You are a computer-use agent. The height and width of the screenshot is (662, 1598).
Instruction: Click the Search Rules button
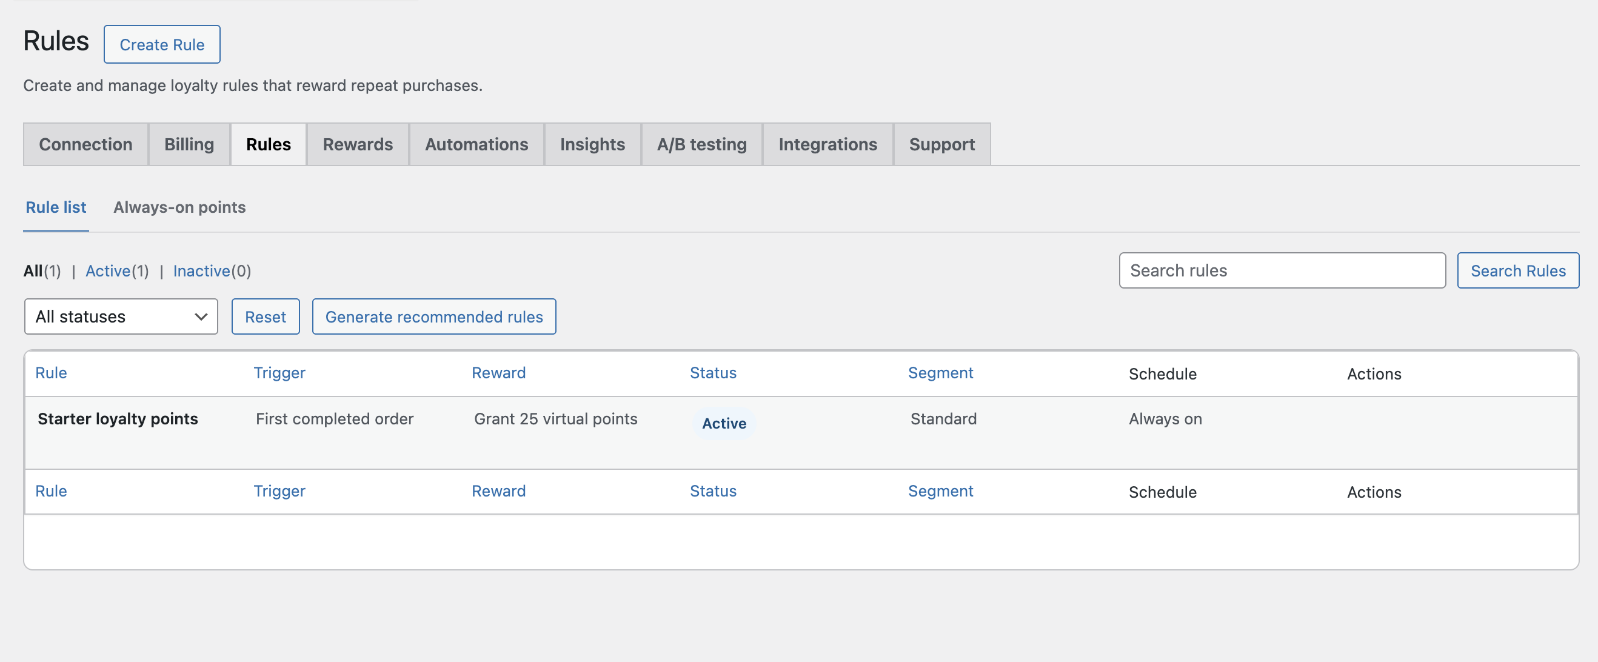pos(1518,270)
